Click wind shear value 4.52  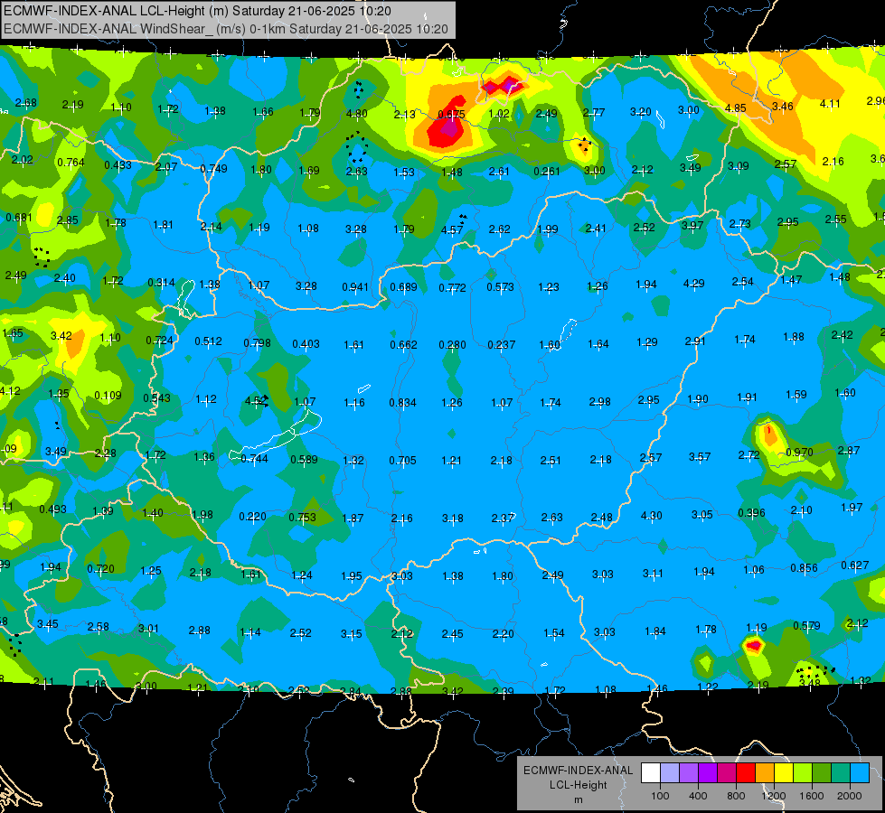pyautogui.click(x=256, y=400)
